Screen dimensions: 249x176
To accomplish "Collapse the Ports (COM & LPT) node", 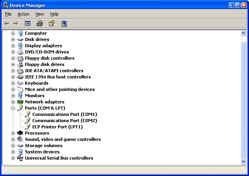I will coord(13,108).
